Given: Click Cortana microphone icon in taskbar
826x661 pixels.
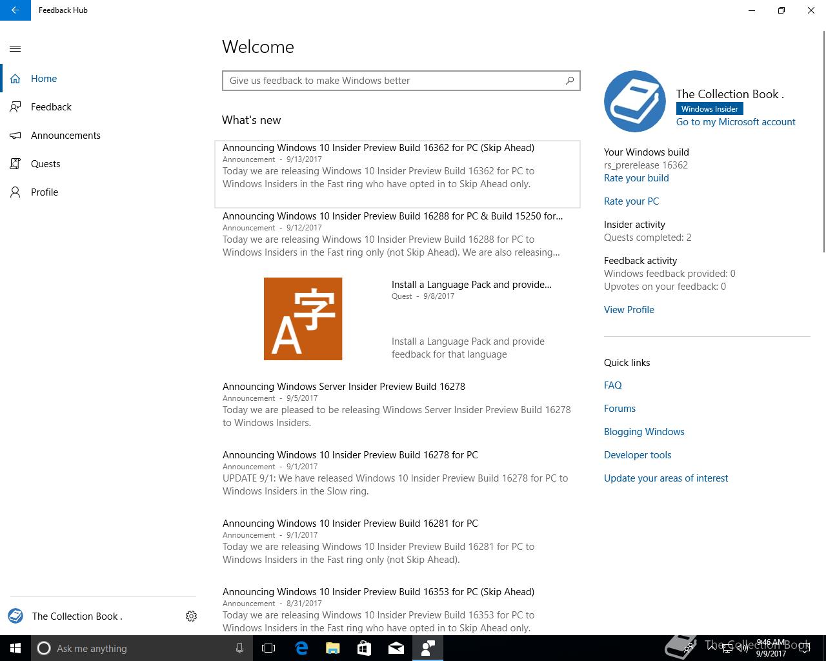Looking at the screenshot, I should (239, 648).
